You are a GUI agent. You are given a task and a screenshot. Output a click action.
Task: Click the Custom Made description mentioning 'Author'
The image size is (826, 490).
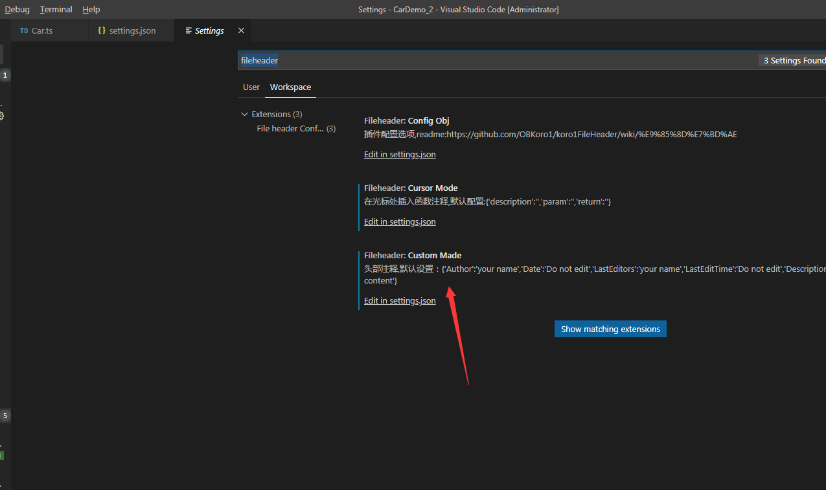click(x=595, y=274)
